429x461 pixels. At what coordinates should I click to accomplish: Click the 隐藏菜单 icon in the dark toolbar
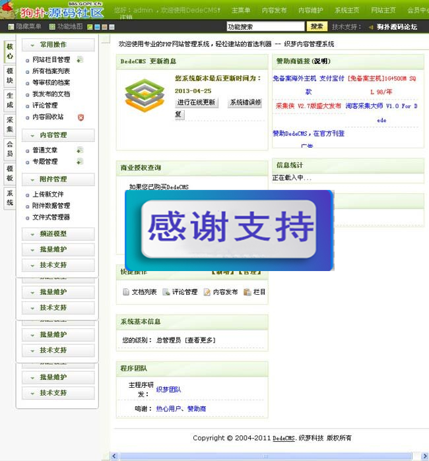click(x=11, y=27)
